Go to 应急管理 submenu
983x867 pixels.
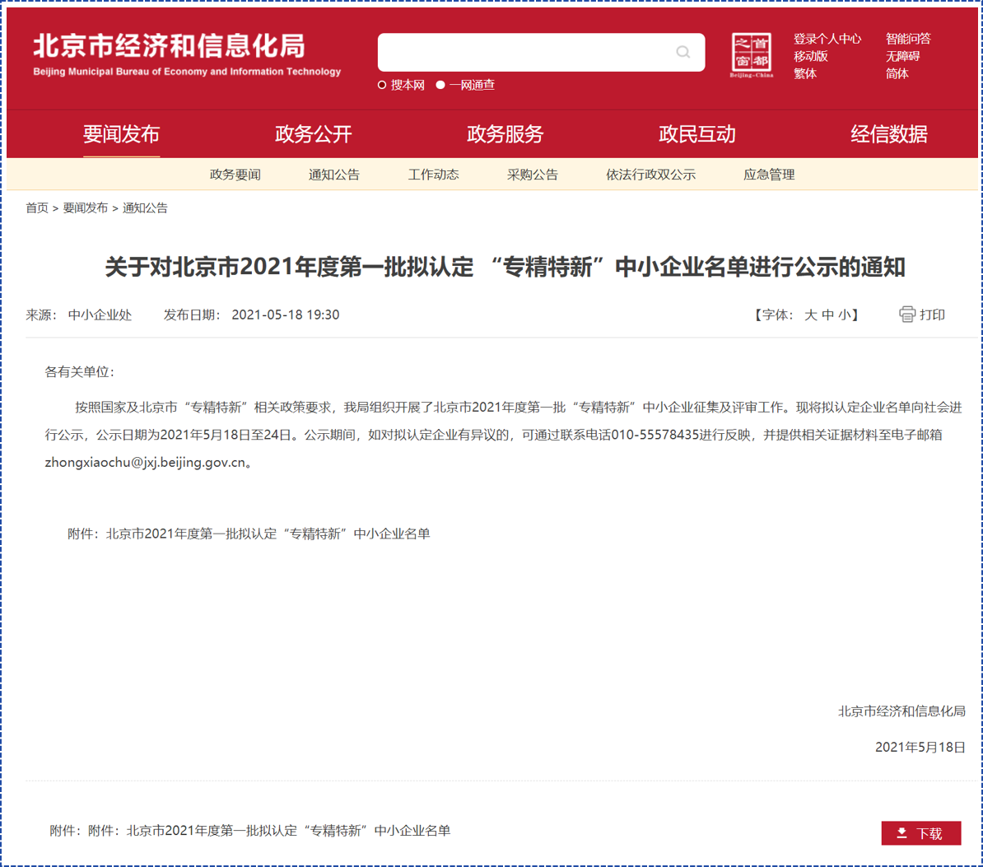pyautogui.click(x=769, y=175)
